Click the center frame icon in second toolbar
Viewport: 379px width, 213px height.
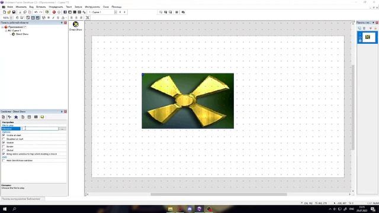tap(88, 18)
